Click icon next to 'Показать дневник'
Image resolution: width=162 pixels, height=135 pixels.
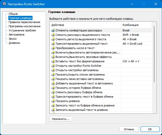pos(53,101)
